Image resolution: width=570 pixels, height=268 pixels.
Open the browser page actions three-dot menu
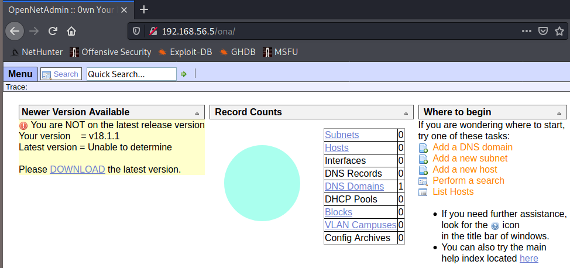[527, 31]
